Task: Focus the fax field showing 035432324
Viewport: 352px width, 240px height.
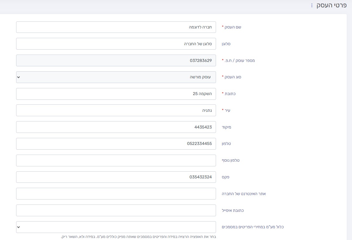Action: point(116,177)
